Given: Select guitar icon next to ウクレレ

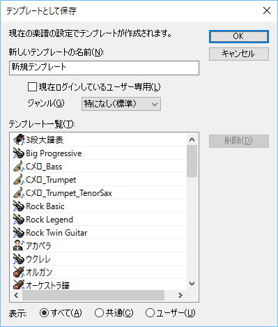Looking at the screenshot, I should [19, 259].
